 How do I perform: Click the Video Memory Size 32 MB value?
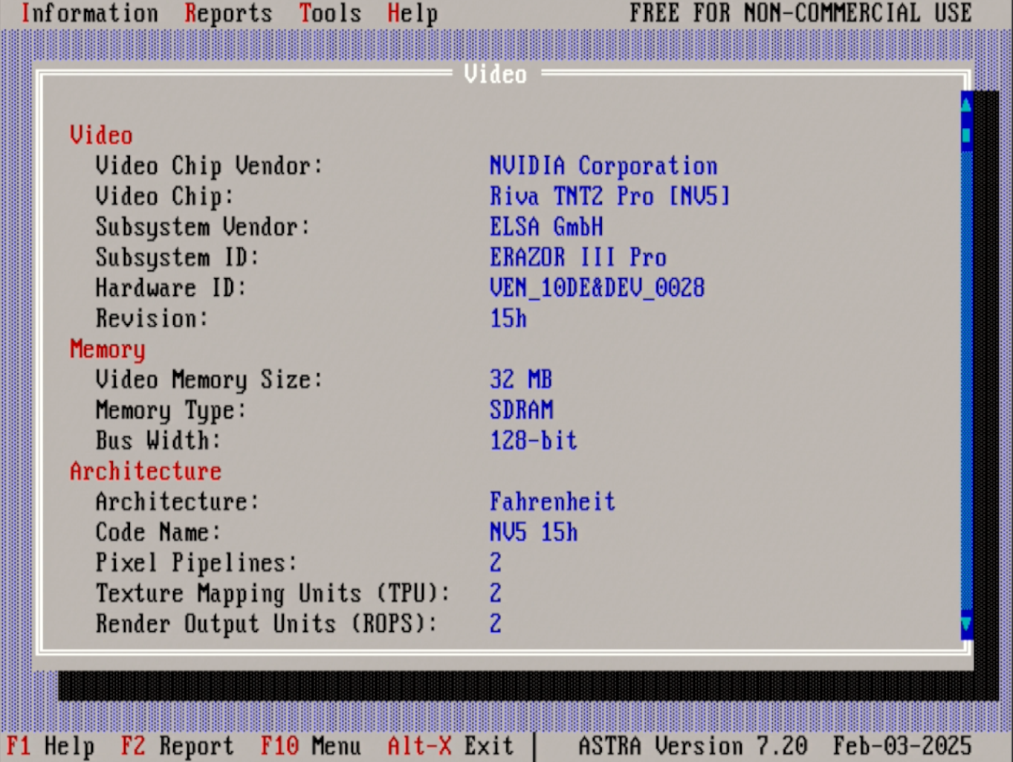[x=520, y=379]
